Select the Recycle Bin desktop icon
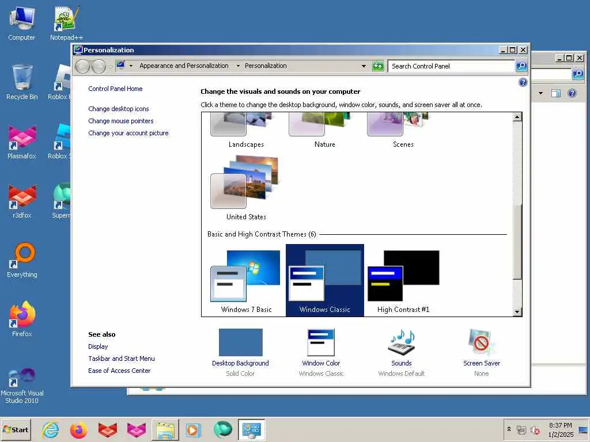This screenshot has height=442, width=590. click(22, 82)
